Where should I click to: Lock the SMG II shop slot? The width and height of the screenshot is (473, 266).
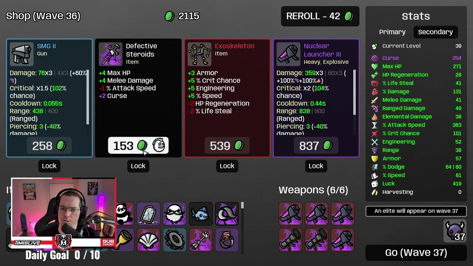49,166
